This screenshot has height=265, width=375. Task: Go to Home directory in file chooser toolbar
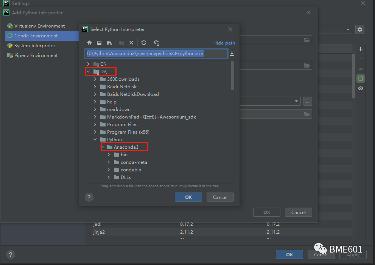[89, 43]
